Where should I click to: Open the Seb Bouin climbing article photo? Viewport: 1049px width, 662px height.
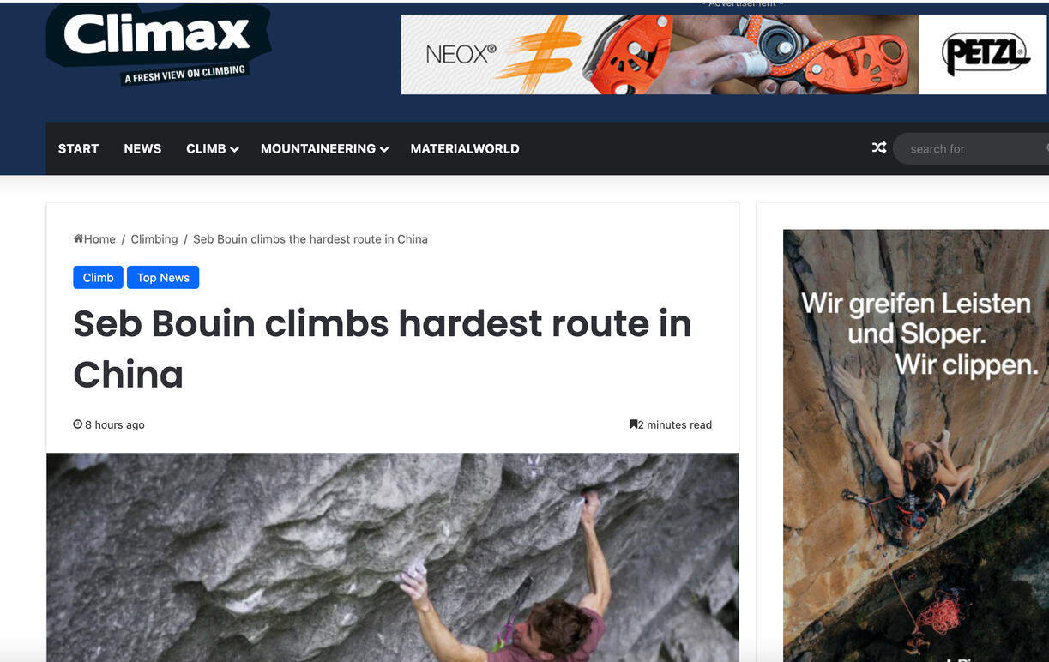point(393,557)
